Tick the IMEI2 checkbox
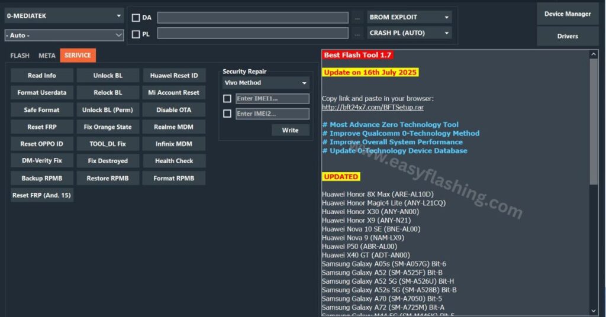Viewport: 606px width, 317px height. tap(227, 114)
